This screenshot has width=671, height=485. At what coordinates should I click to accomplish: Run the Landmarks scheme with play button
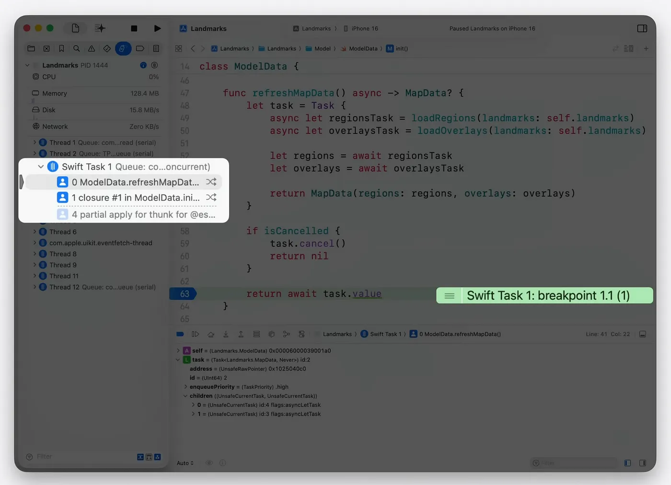pyautogui.click(x=157, y=28)
